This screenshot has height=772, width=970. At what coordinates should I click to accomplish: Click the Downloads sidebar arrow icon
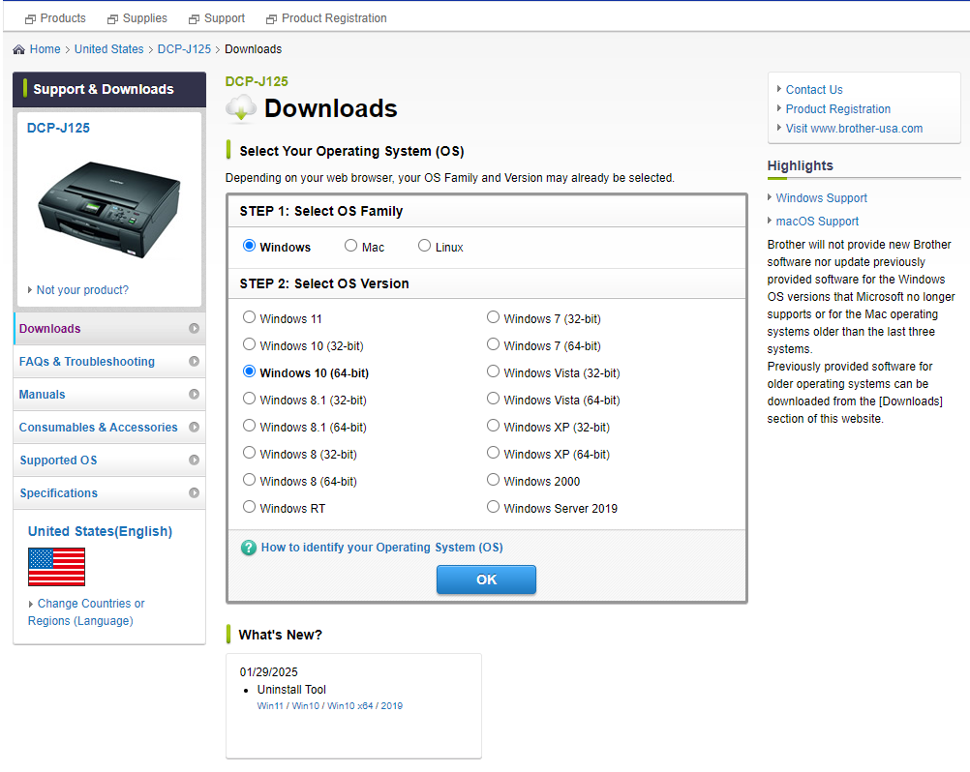pyautogui.click(x=194, y=328)
